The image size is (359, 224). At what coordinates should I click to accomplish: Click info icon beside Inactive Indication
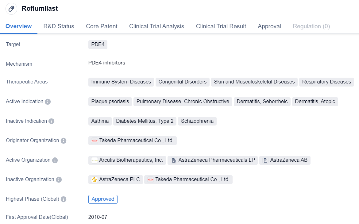click(x=52, y=121)
